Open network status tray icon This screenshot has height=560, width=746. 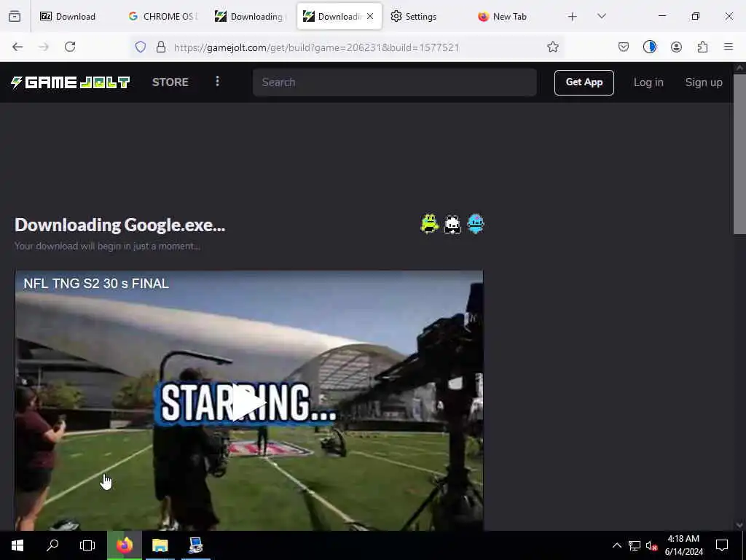coord(635,545)
